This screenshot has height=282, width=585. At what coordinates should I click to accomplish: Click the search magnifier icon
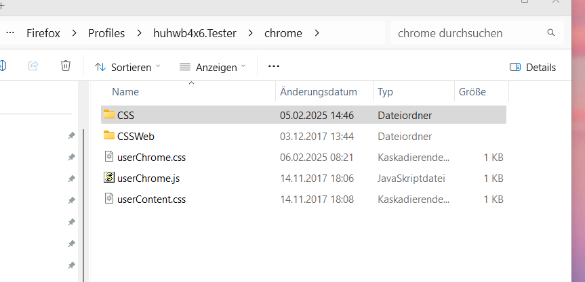coord(551,32)
